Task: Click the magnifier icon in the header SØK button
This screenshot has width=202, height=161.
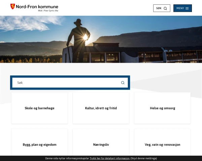Action: tap(165, 8)
